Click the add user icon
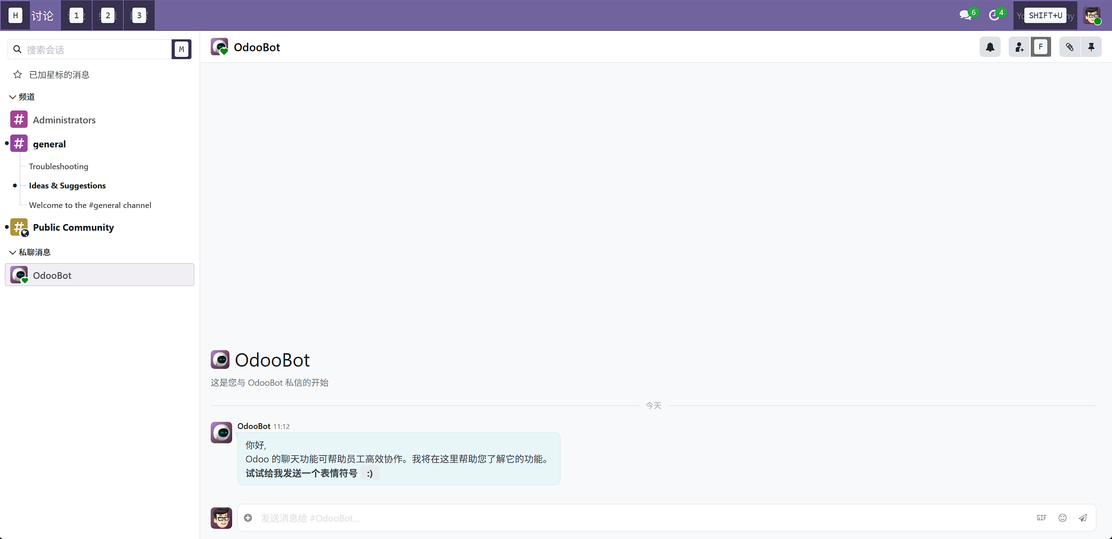Viewport: 1112px width, 539px height. (x=1019, y=47)
